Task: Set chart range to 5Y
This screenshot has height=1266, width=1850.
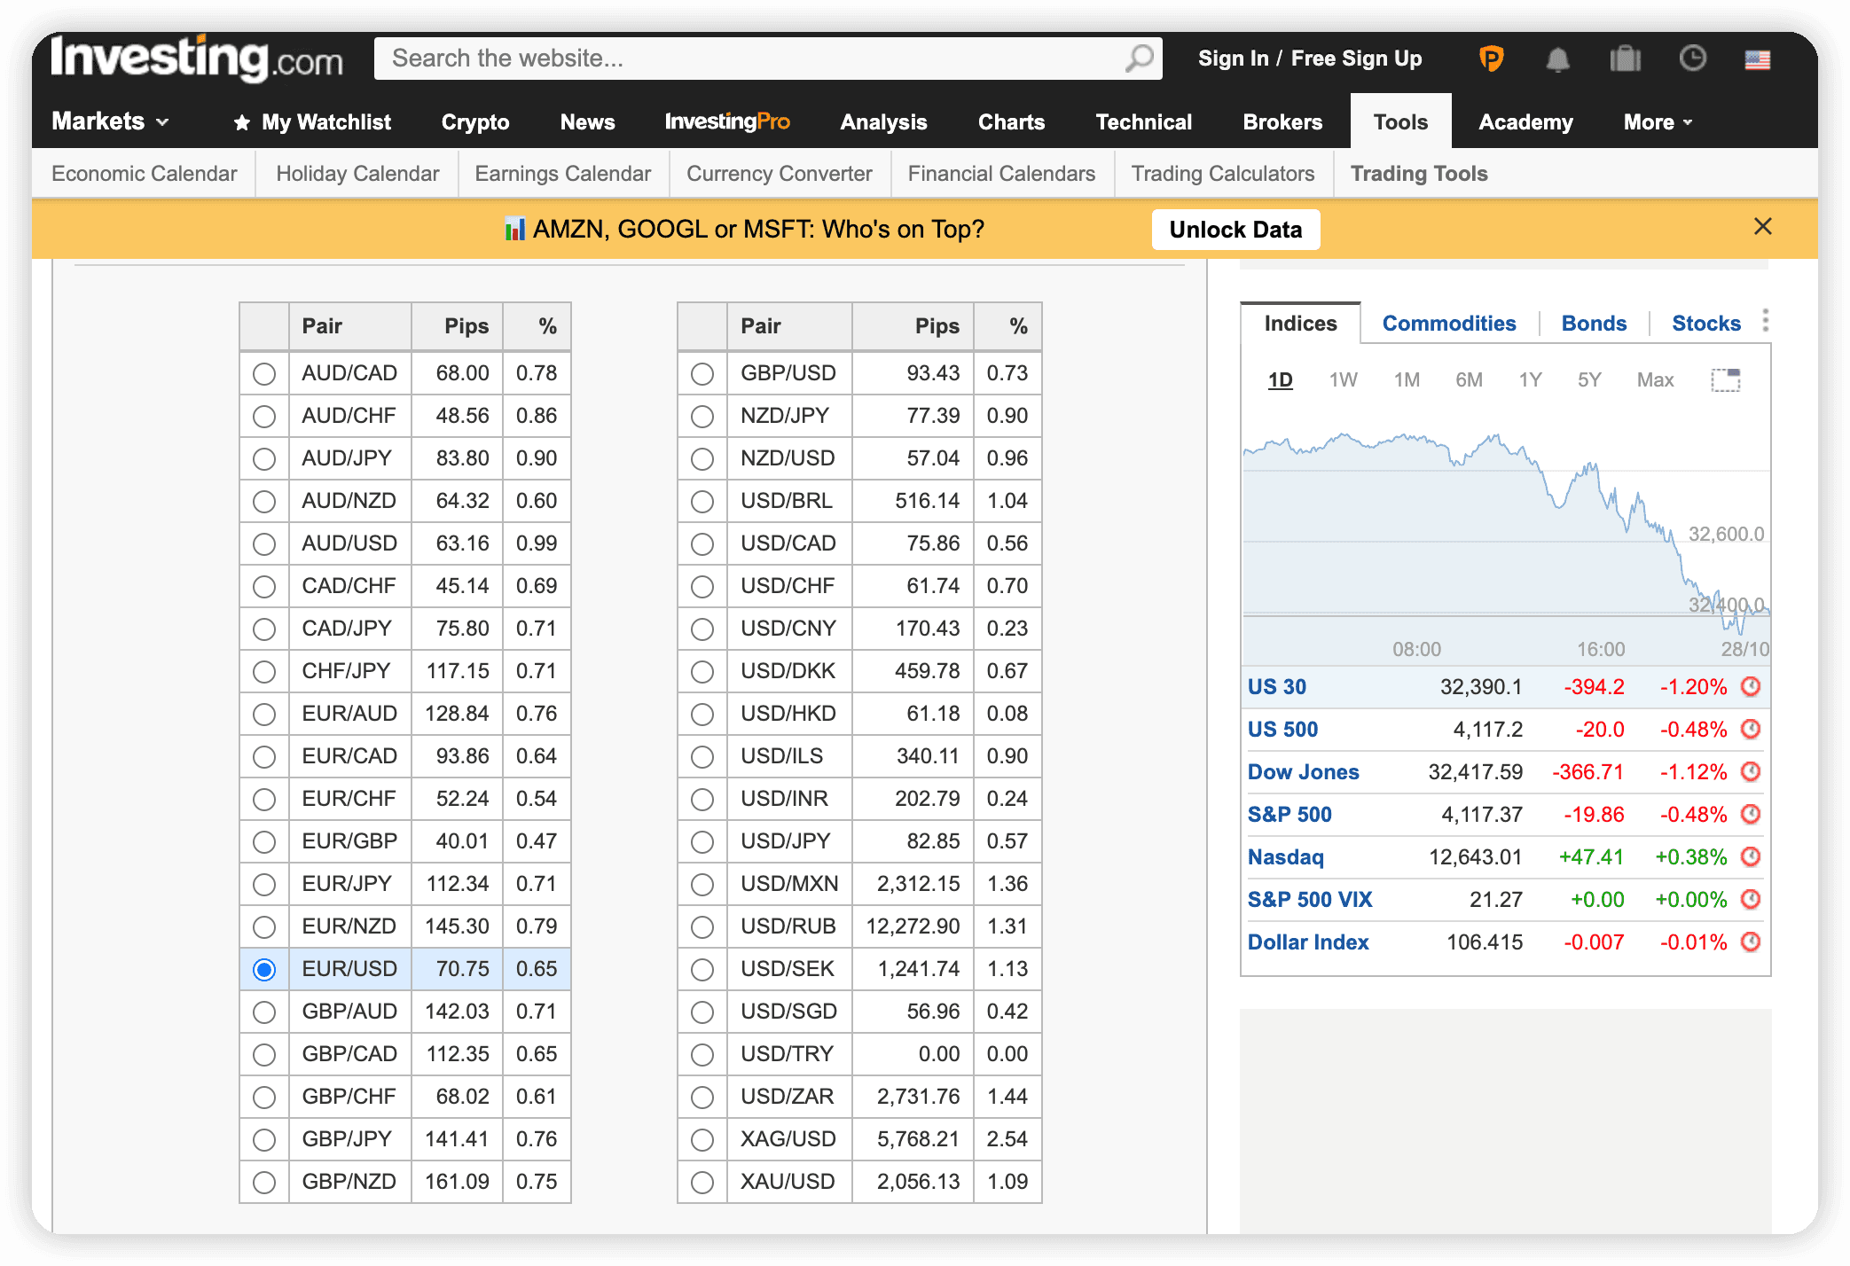Action: [1588, 380]
